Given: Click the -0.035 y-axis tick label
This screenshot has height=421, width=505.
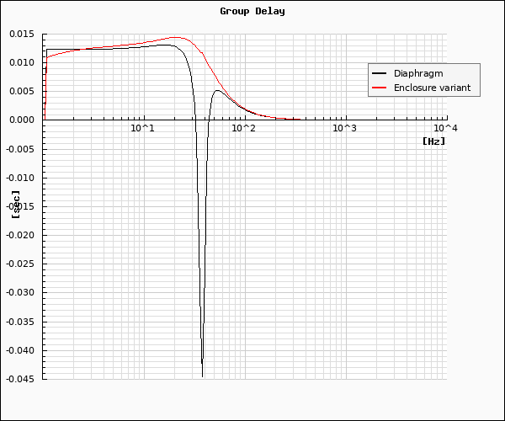Looking at the screenshot, I should point(19,322).
